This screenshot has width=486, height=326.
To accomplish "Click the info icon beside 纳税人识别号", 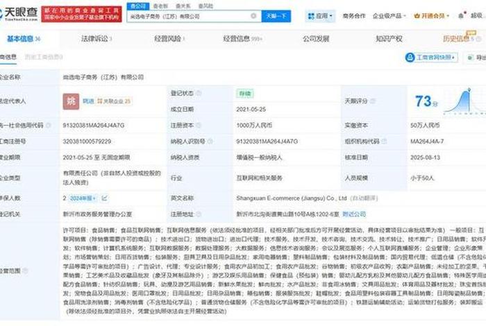I will (x=210, y=141).
